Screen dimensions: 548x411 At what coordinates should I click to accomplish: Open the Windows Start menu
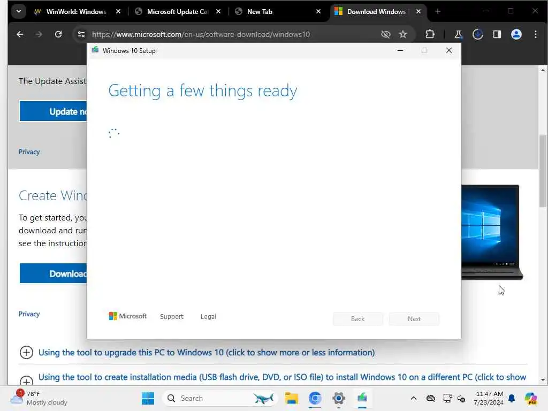click(x=148, y=398)
